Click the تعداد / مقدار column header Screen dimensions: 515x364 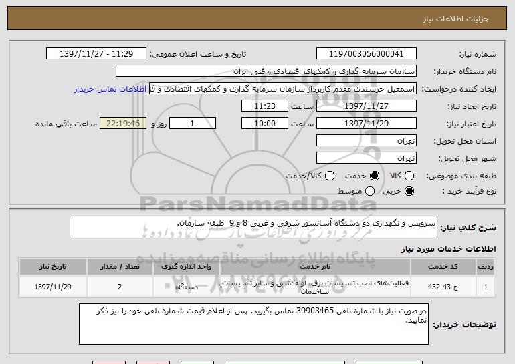pos(120,267)
